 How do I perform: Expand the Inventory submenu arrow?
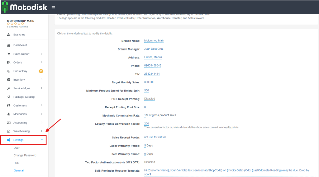click(42, 80)
